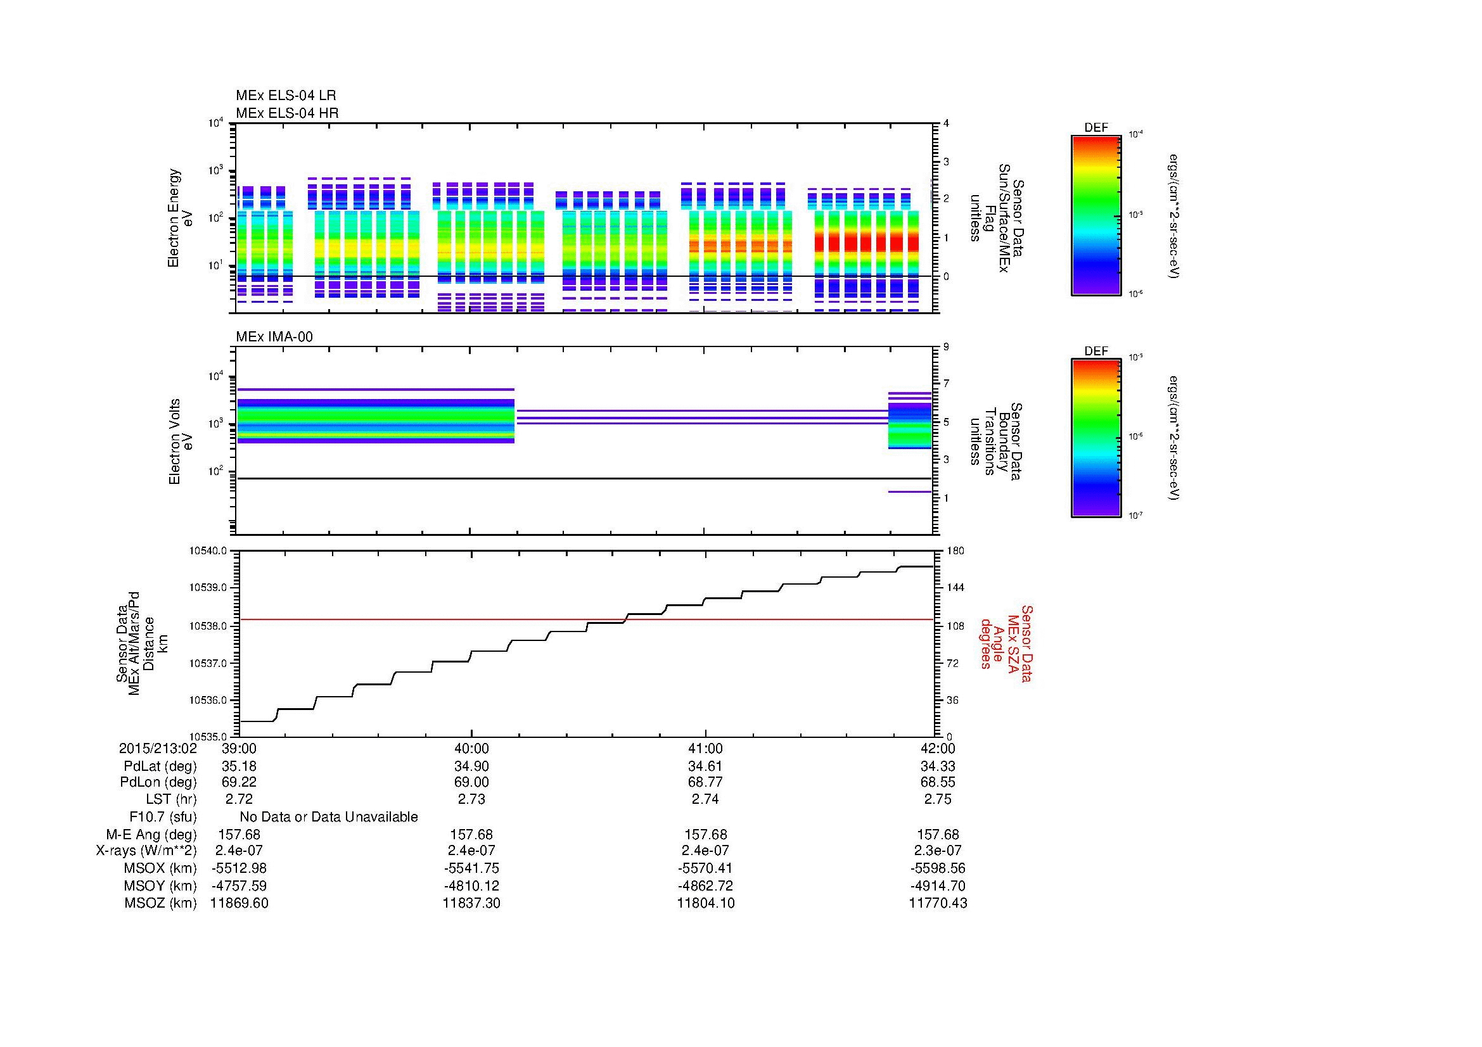
Task: Click the '10540.0' distance axis tick label
Action: tap(207, 551)
